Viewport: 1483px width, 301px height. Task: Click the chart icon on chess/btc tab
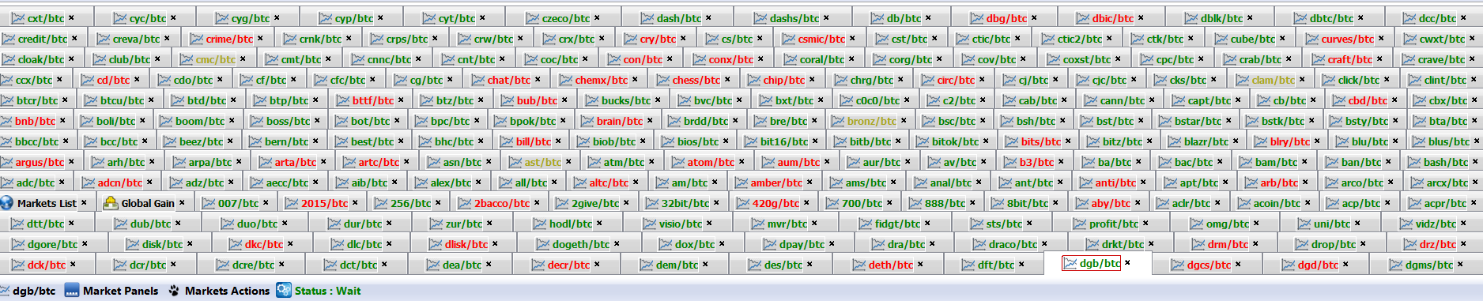tap(662, 80)
